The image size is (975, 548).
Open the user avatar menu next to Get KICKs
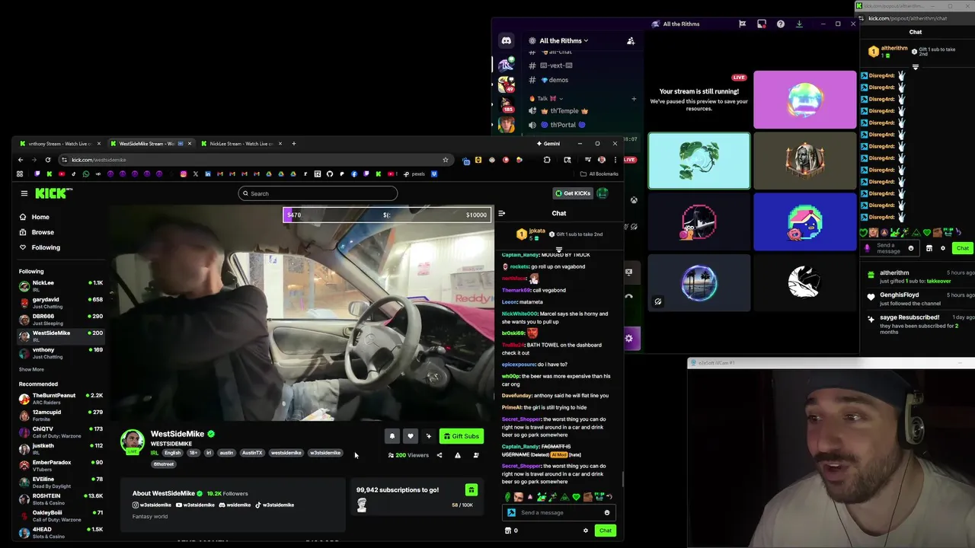(x=603, y=193)
